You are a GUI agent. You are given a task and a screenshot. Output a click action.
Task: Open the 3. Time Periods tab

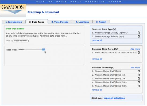click(60, 22)
